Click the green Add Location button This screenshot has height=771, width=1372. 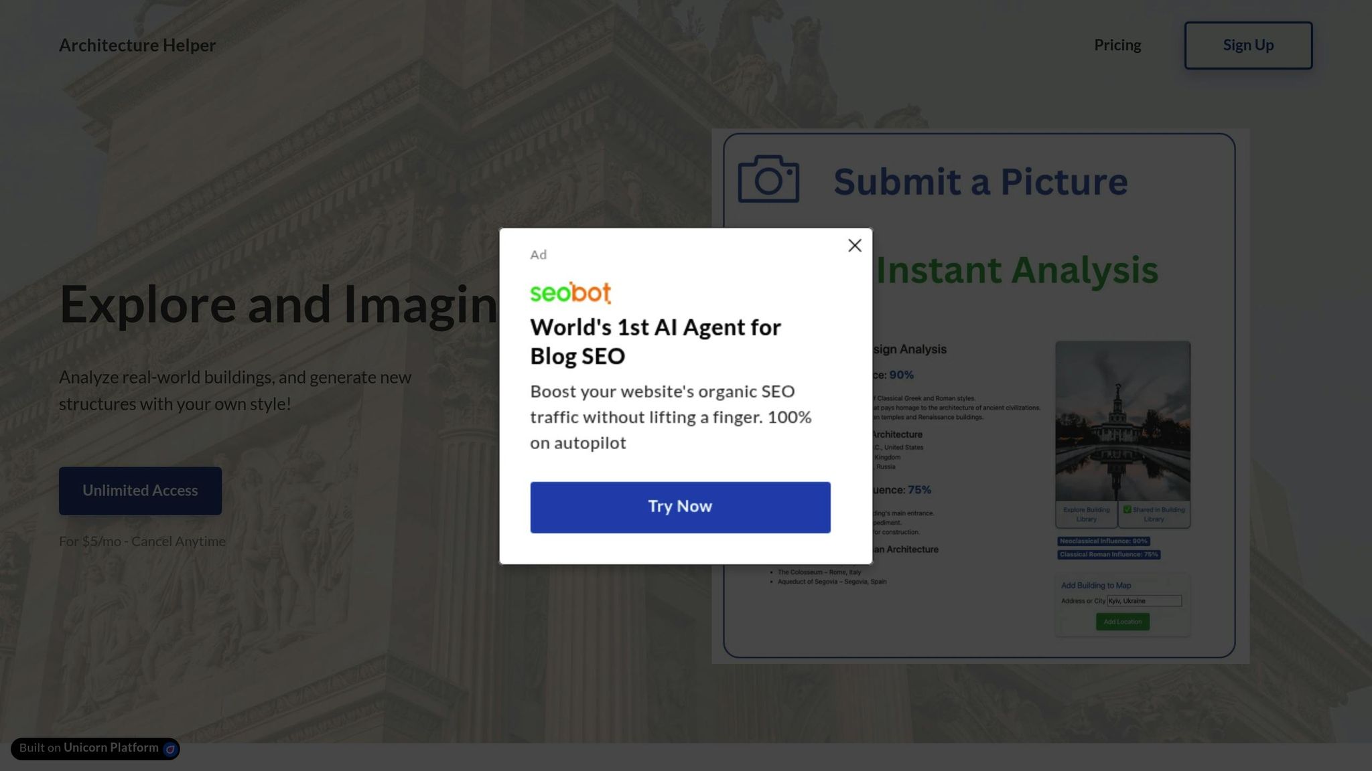coord(1123,622)
